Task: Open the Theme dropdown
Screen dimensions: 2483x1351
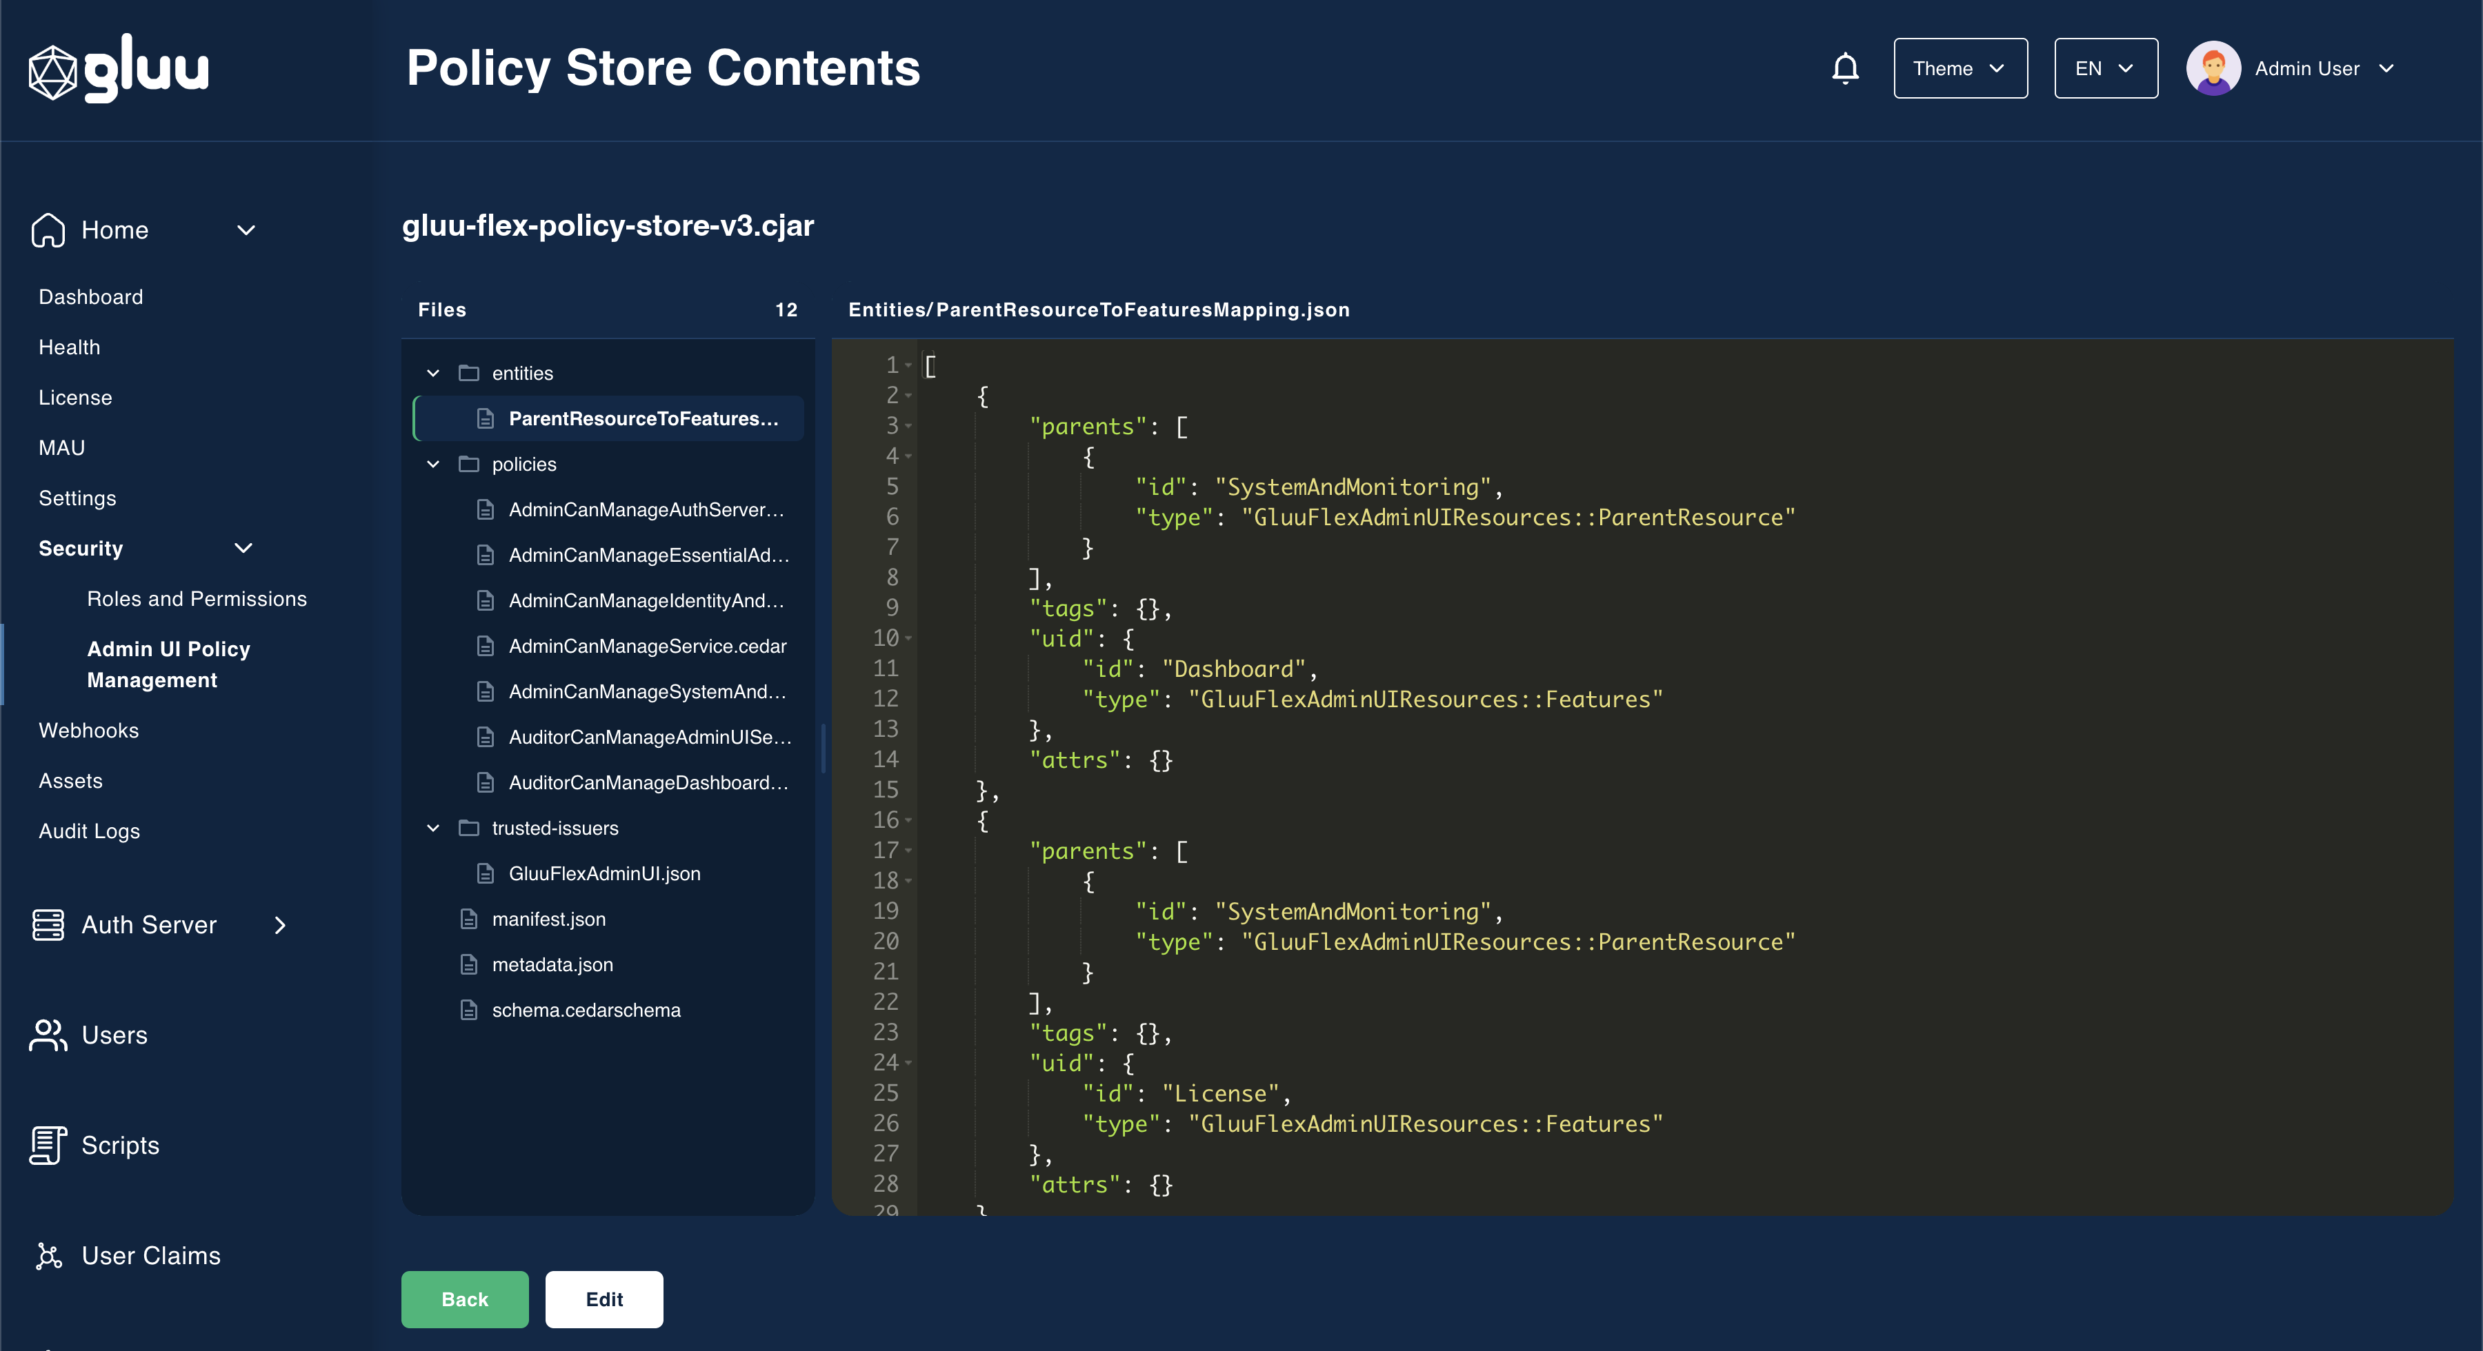Action: coord(1961,68)
